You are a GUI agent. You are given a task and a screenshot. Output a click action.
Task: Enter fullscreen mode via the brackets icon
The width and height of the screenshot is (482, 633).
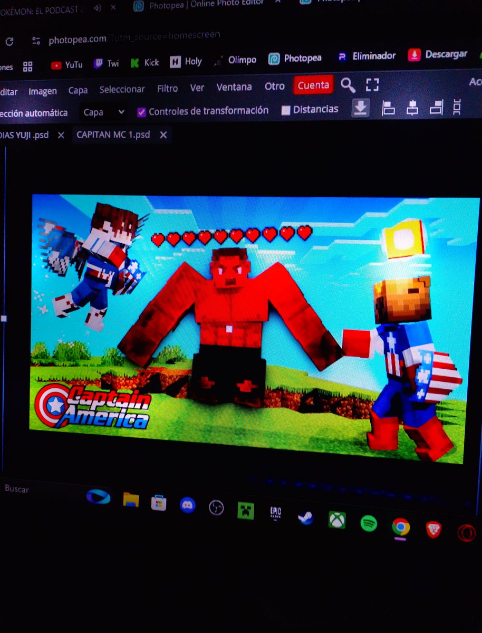372,85
